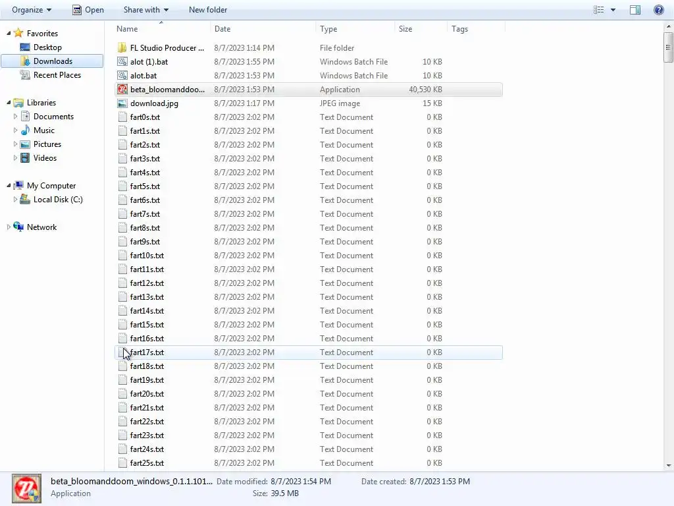Click the Size 39.5 MB value

pos(284,493)
